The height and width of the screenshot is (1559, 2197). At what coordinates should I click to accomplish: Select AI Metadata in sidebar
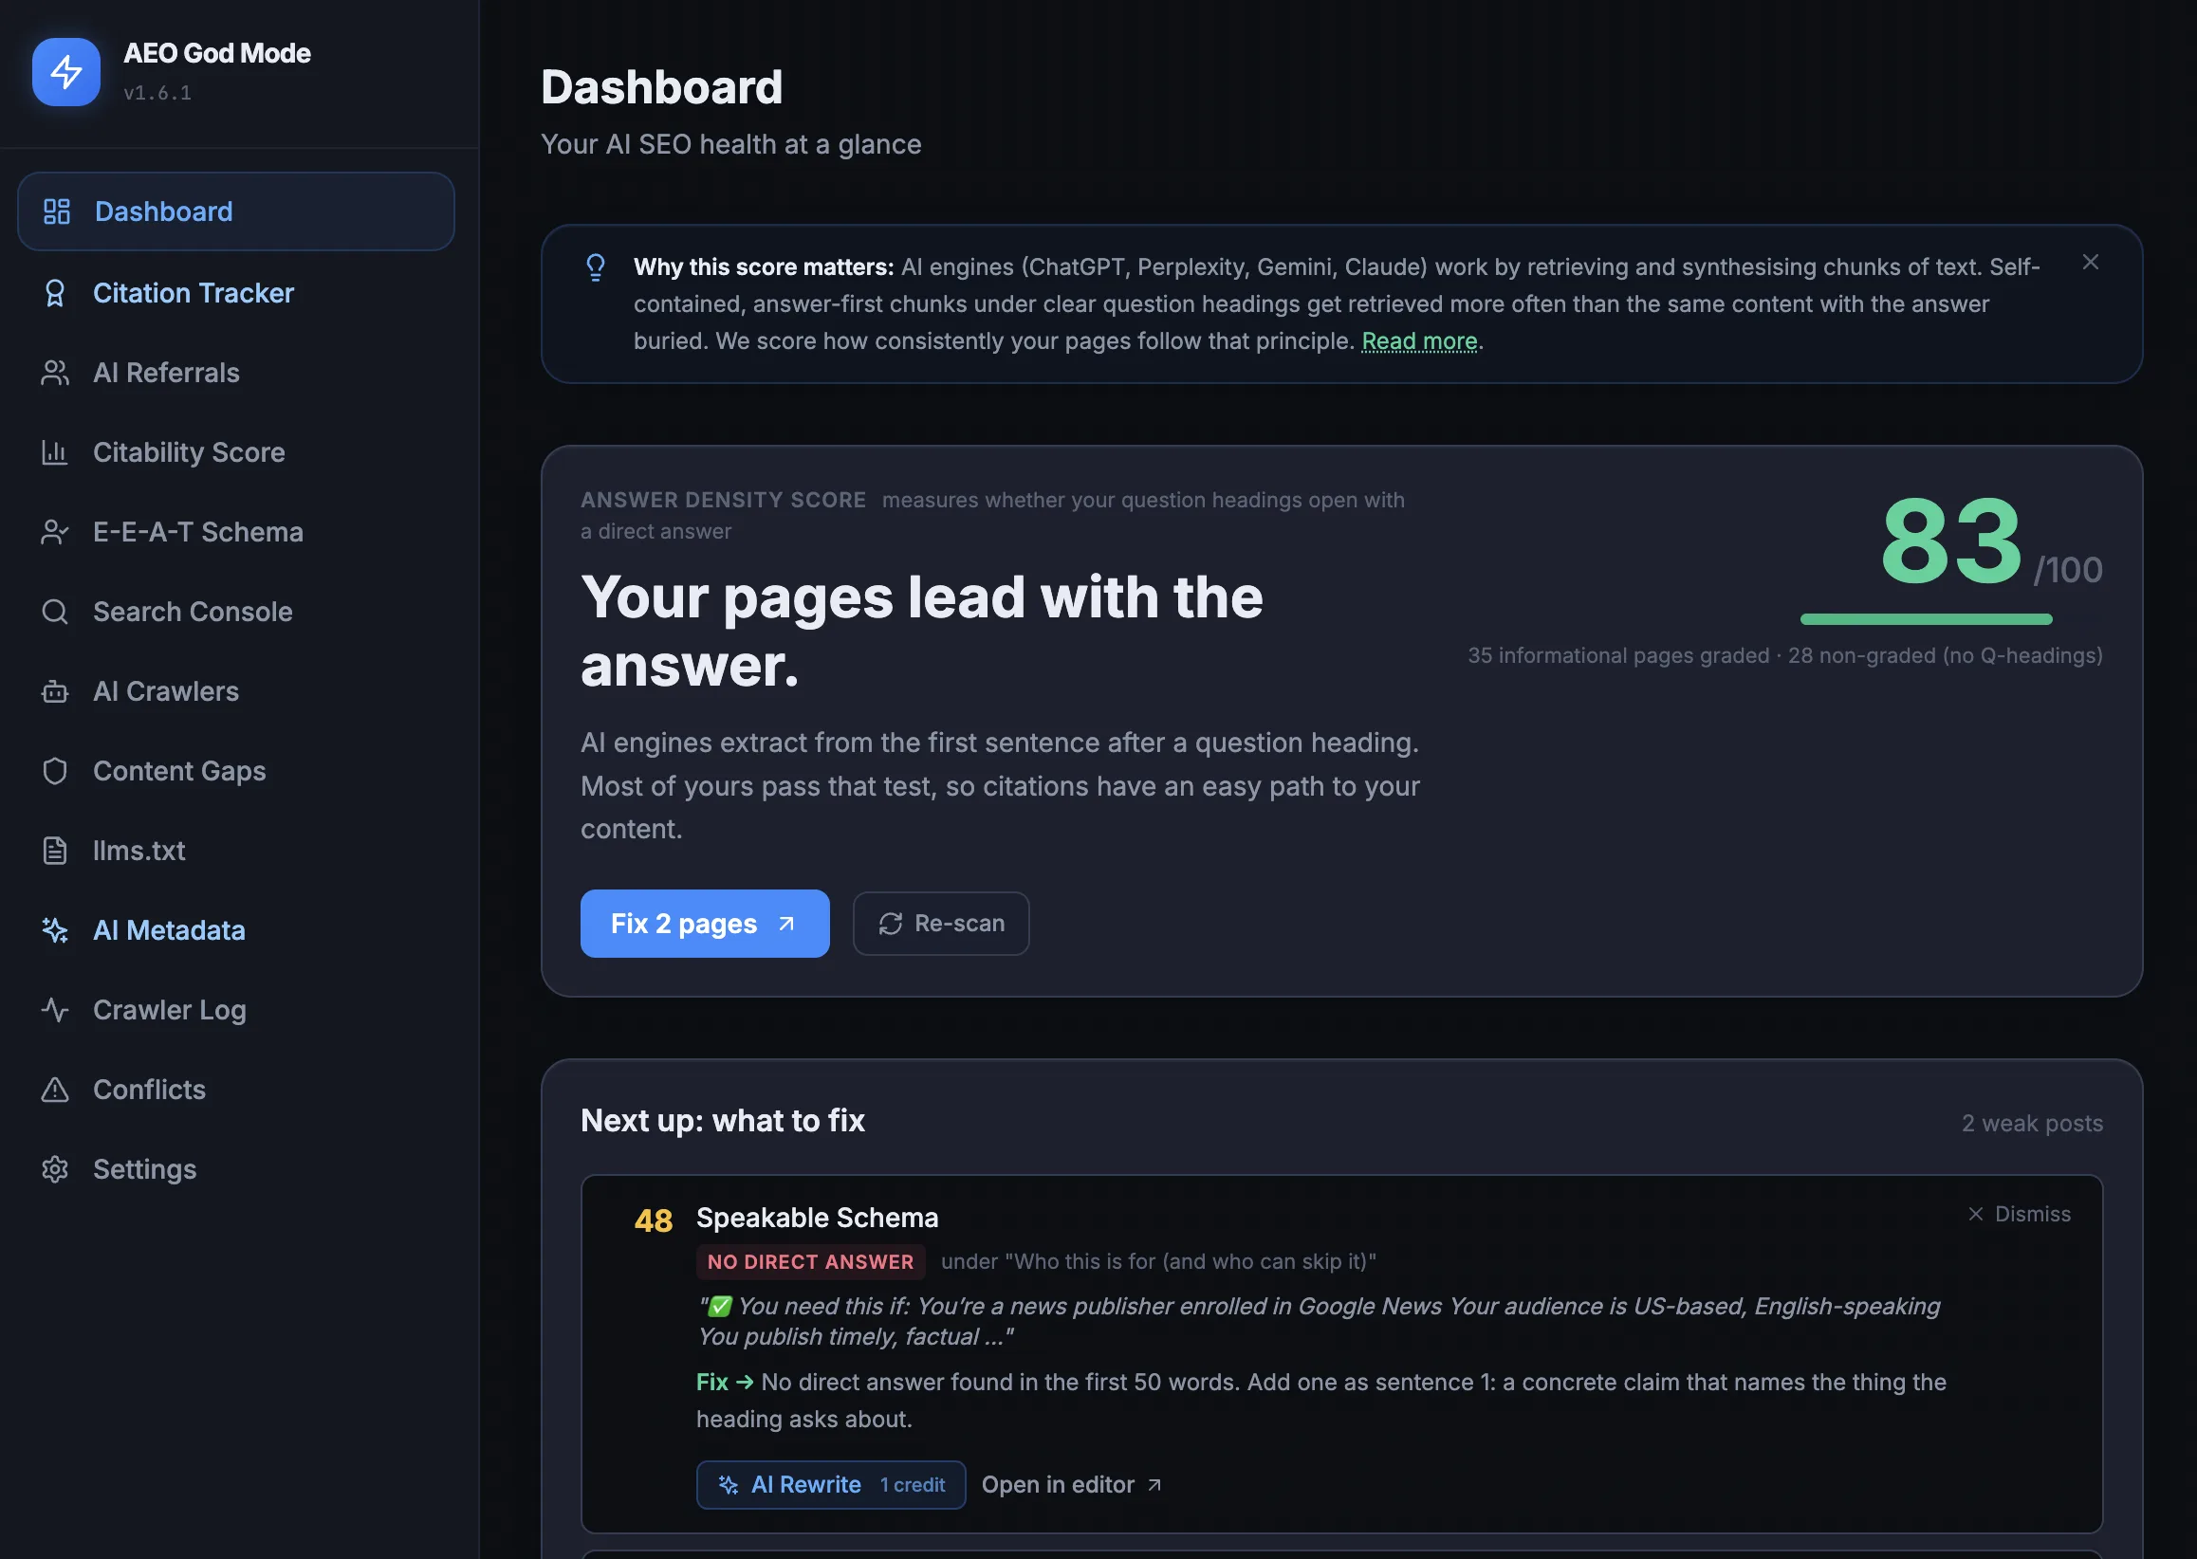point(236,930)
